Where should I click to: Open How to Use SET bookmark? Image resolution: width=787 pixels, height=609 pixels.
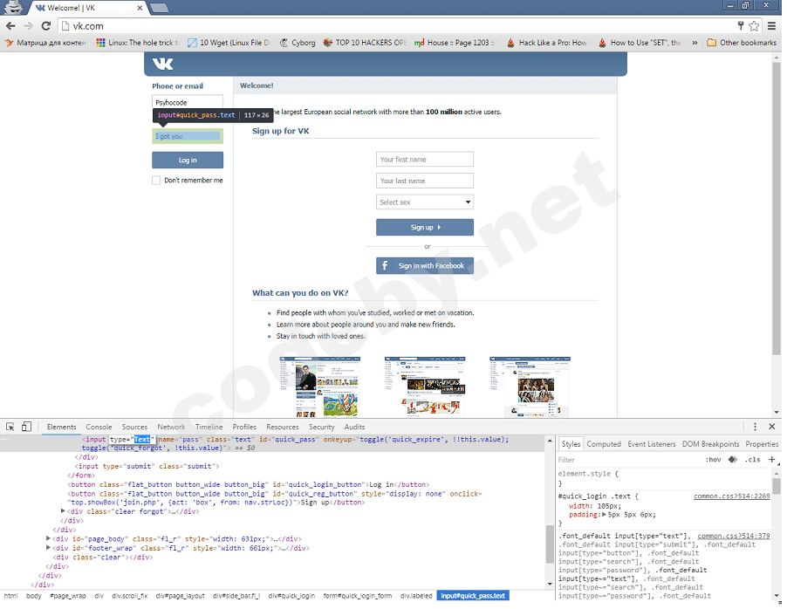(x=640, y=43)
